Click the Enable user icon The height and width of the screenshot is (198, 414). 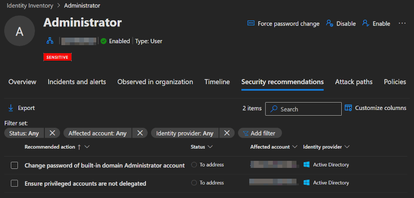tap(365, 24)
